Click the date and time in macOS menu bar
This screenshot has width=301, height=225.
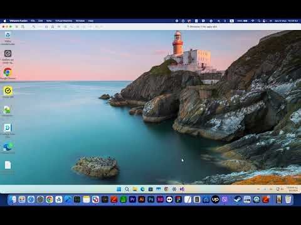coord(286,21)
